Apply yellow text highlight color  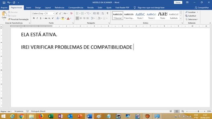tap(63, 18)
